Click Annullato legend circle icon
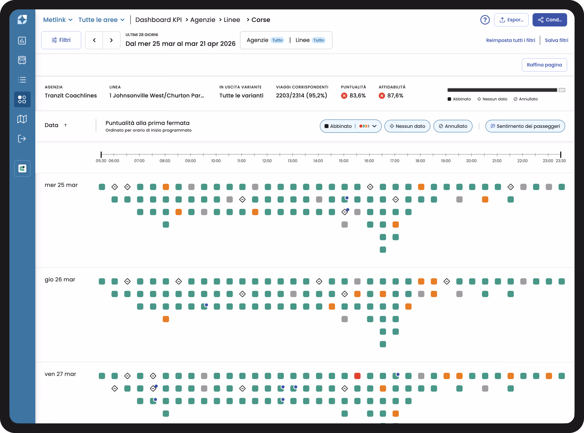The image size is (584, 433). pos(515,99)
